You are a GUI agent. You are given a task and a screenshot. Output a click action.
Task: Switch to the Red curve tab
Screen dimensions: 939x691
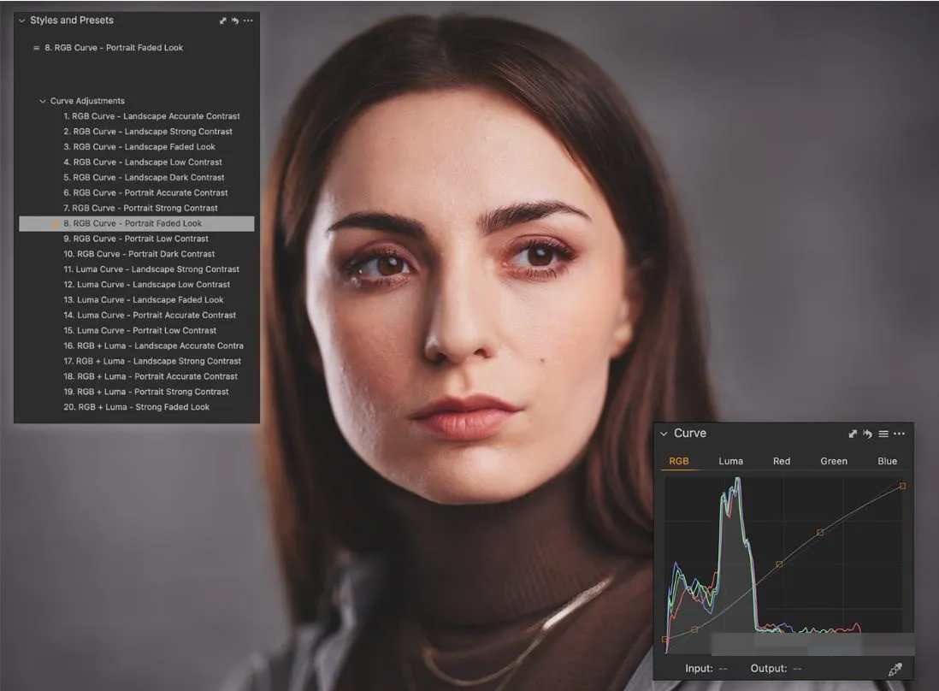(782, 461)
